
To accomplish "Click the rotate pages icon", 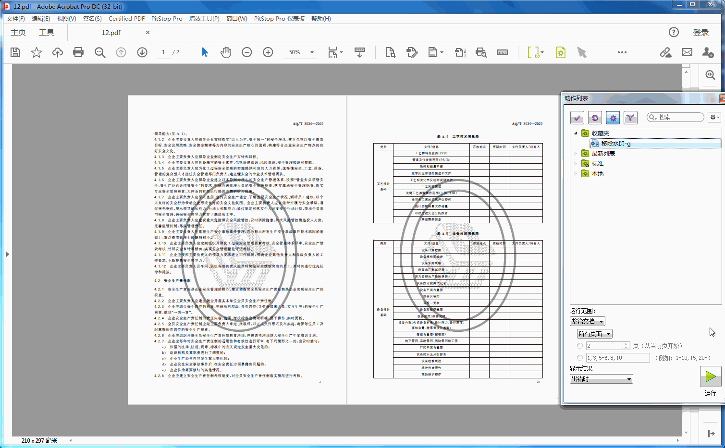I will (460, 52).
